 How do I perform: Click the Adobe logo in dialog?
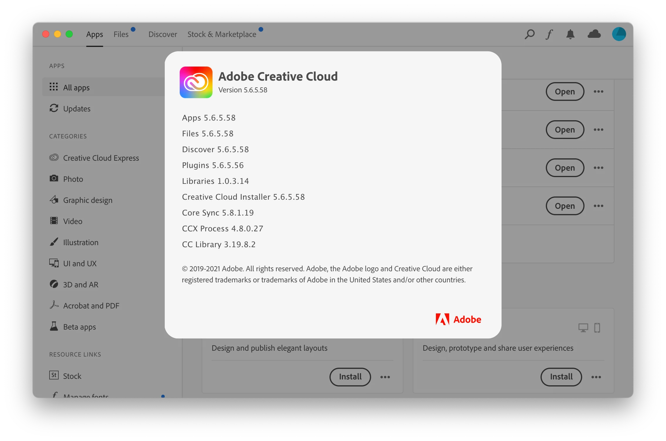click(x=458, y=319)
